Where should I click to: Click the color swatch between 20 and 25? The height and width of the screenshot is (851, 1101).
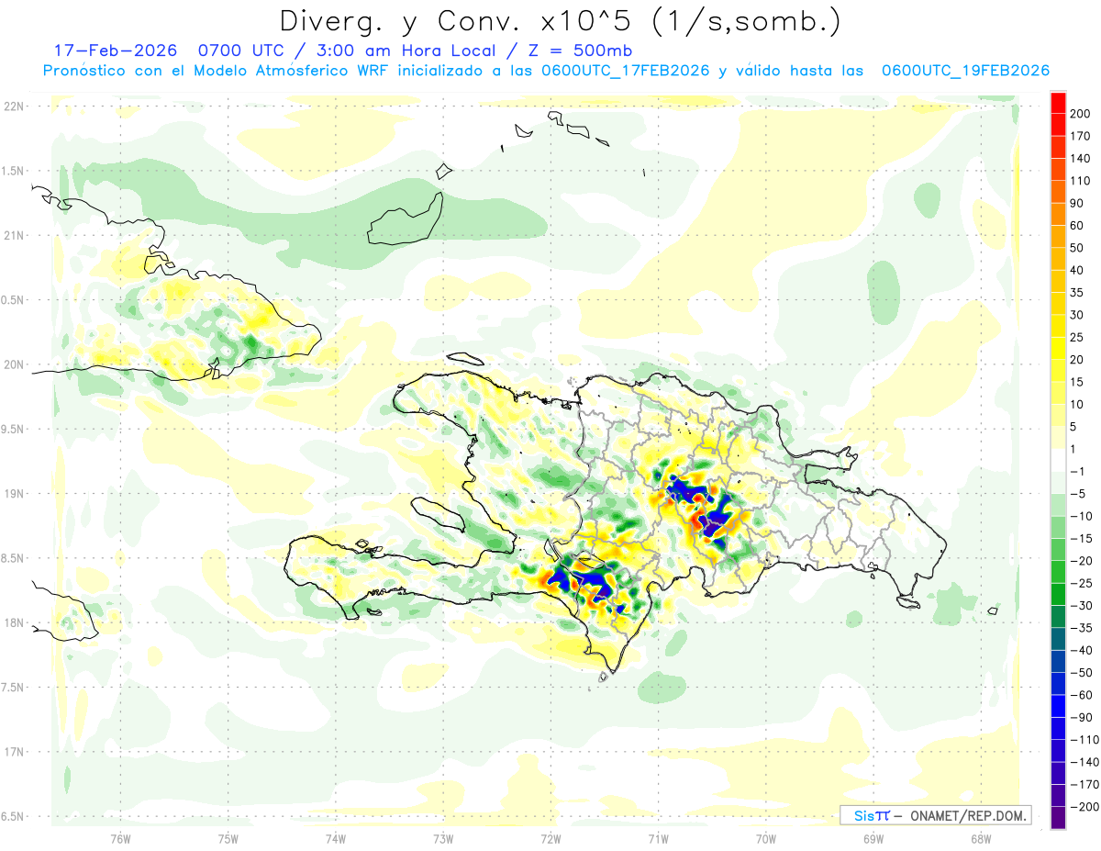click(1058, 348)
